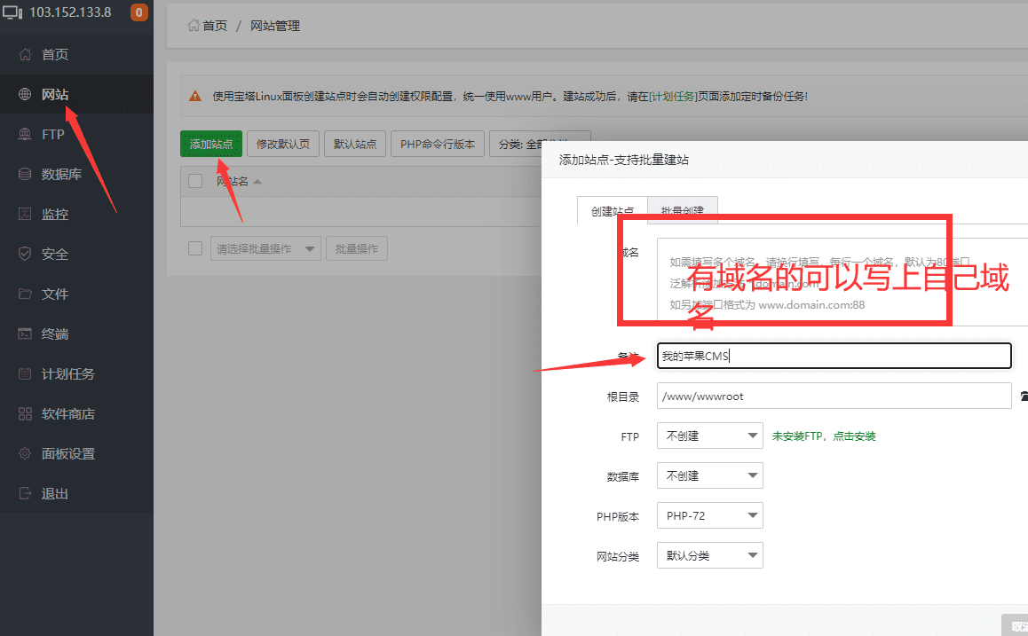Click the 修改默认页 button
Viewport: 1028px width, 636px height.
pyautogui.click(x=283, y=144)
